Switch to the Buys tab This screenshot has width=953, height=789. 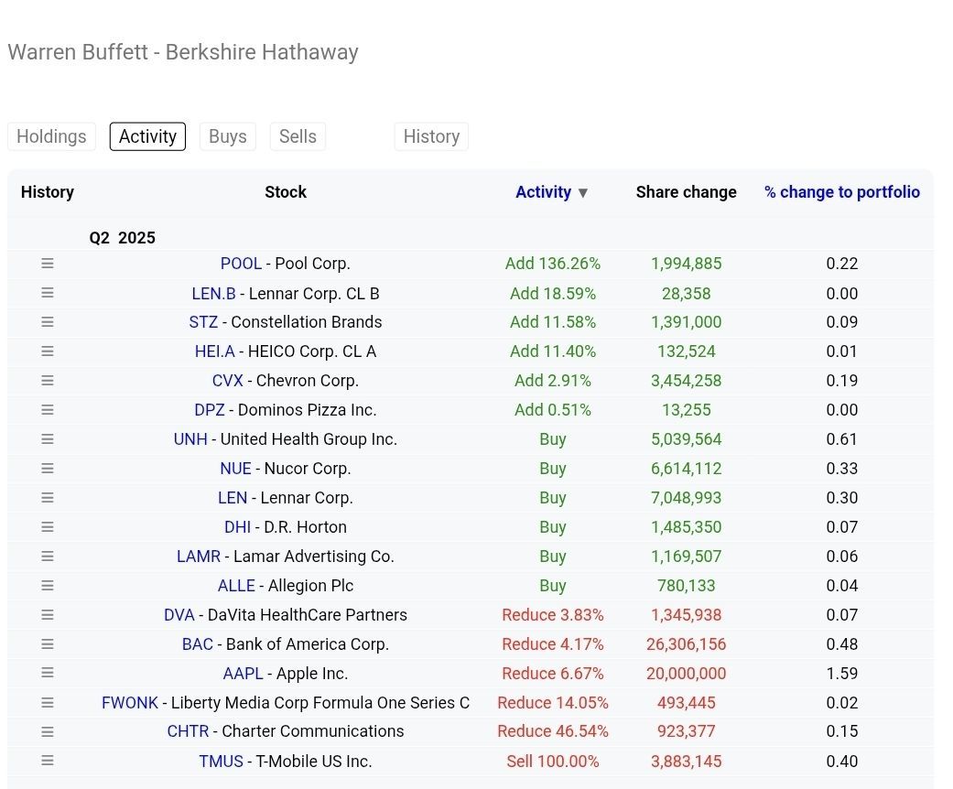coord(227,135)
